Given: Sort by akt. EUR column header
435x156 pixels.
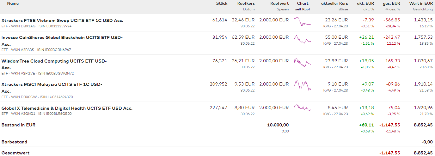Looking at the screenshot, I should pyautogui.click(x=365, y=3).
